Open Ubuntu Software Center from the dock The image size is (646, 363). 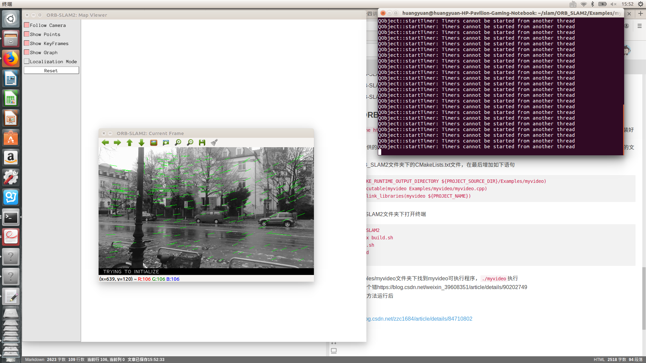coord(11,138)
